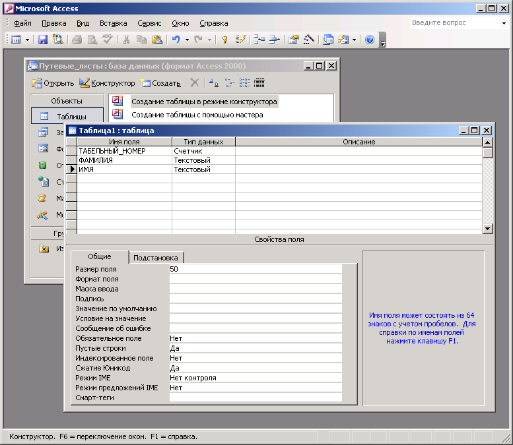Click Создать in the database window
This screenshot has height=445, width=513.
[x=160, y=83]
